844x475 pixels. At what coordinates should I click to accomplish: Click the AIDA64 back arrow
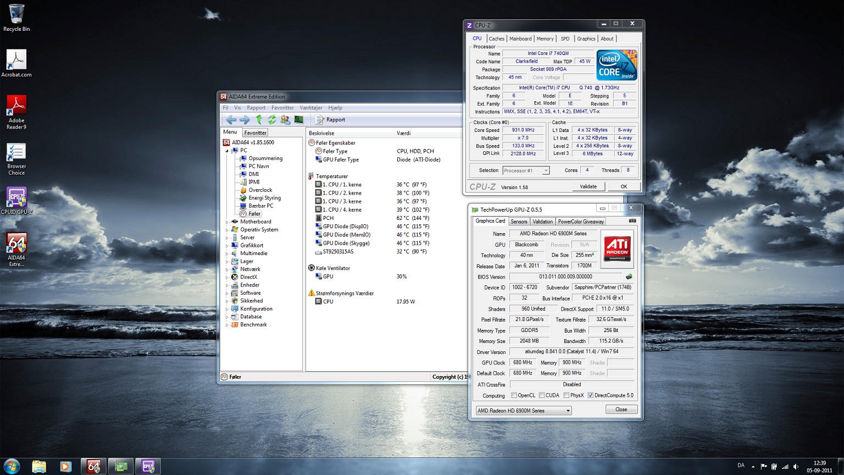tap(231, 120)
